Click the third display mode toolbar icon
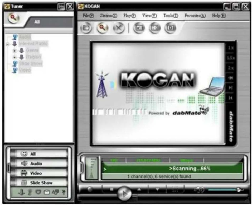The height and width of the screenshot is (205, 252). (x=170, y=28)
